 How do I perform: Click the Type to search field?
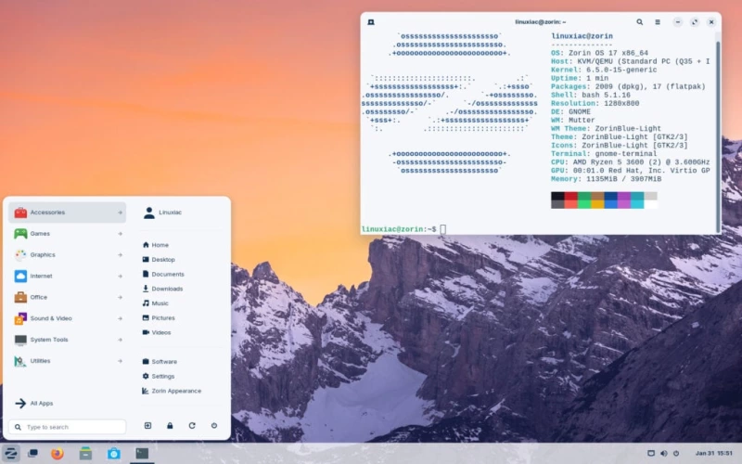tap(67, 427)
